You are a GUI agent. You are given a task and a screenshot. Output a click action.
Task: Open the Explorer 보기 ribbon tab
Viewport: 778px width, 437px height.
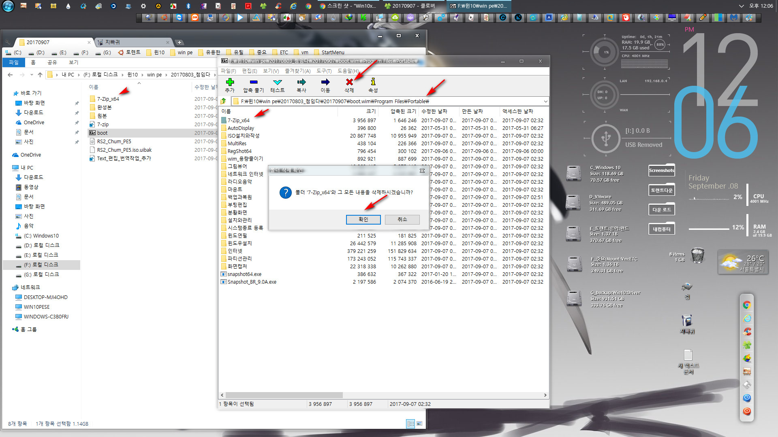pos(73,62)
